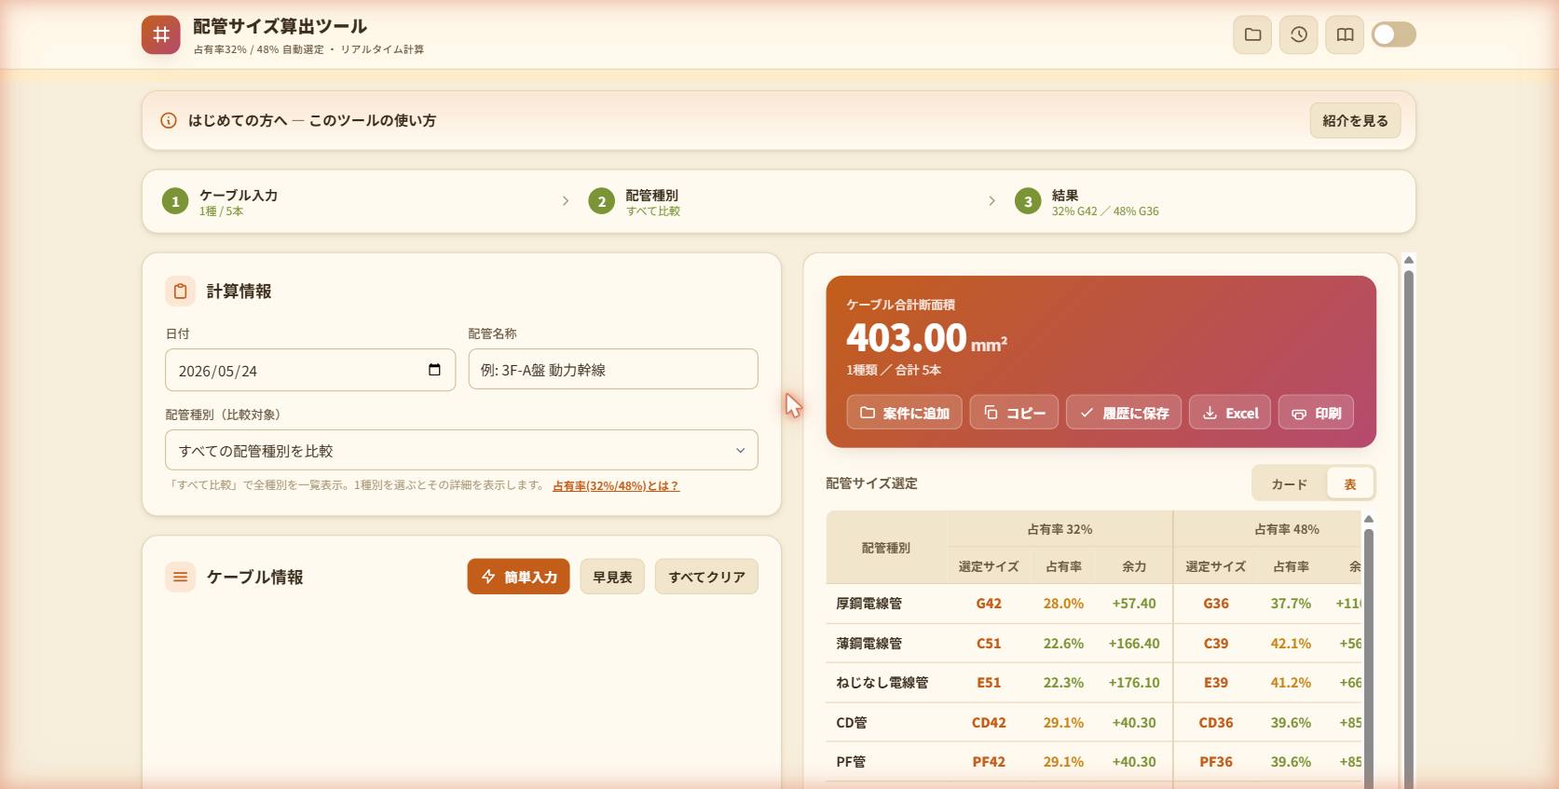Click the ねじなし電線管 row label
Viewport: 1559px width, 789px height.
(882, 683)
